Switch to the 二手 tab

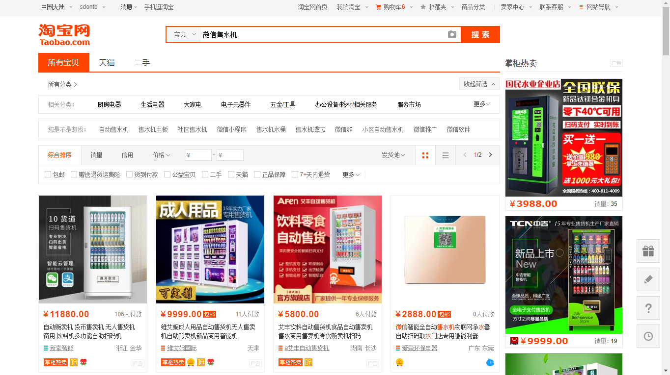coord(142,62)
